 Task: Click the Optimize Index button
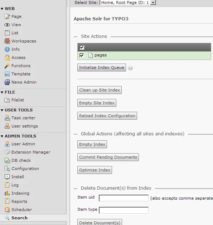pos(95,170)
